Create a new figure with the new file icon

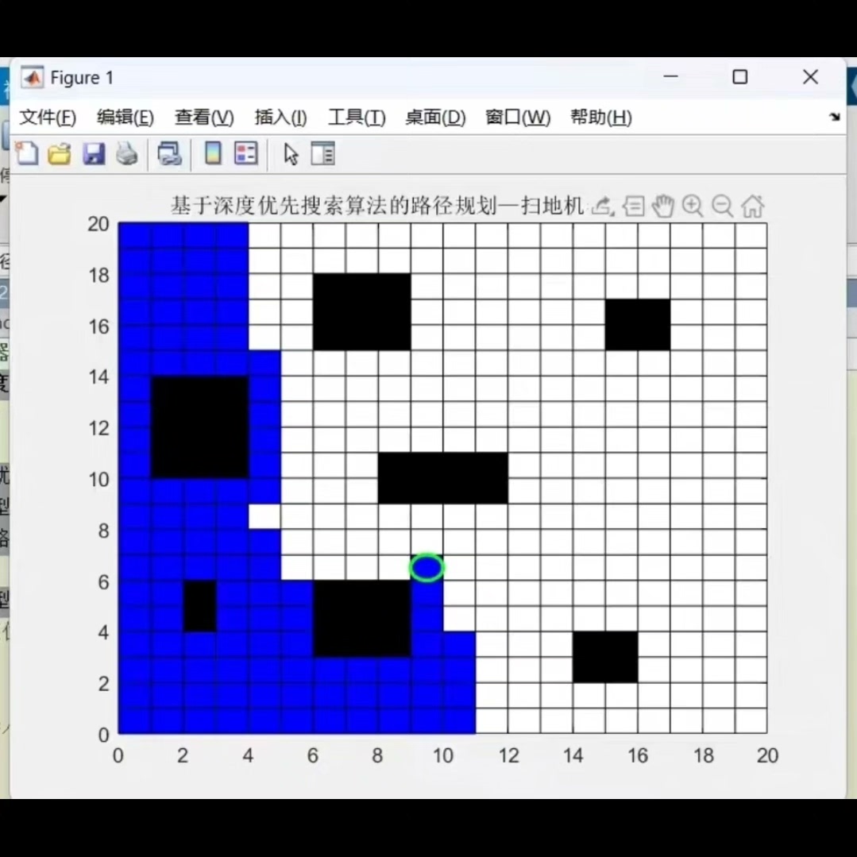(x=27, y=153)
